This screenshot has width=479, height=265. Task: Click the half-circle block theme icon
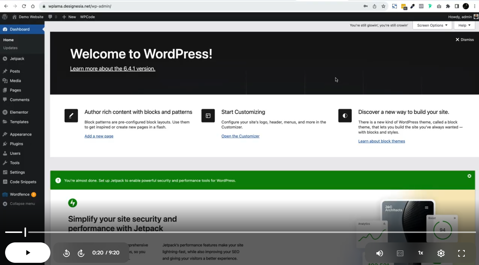coord(345,116)
